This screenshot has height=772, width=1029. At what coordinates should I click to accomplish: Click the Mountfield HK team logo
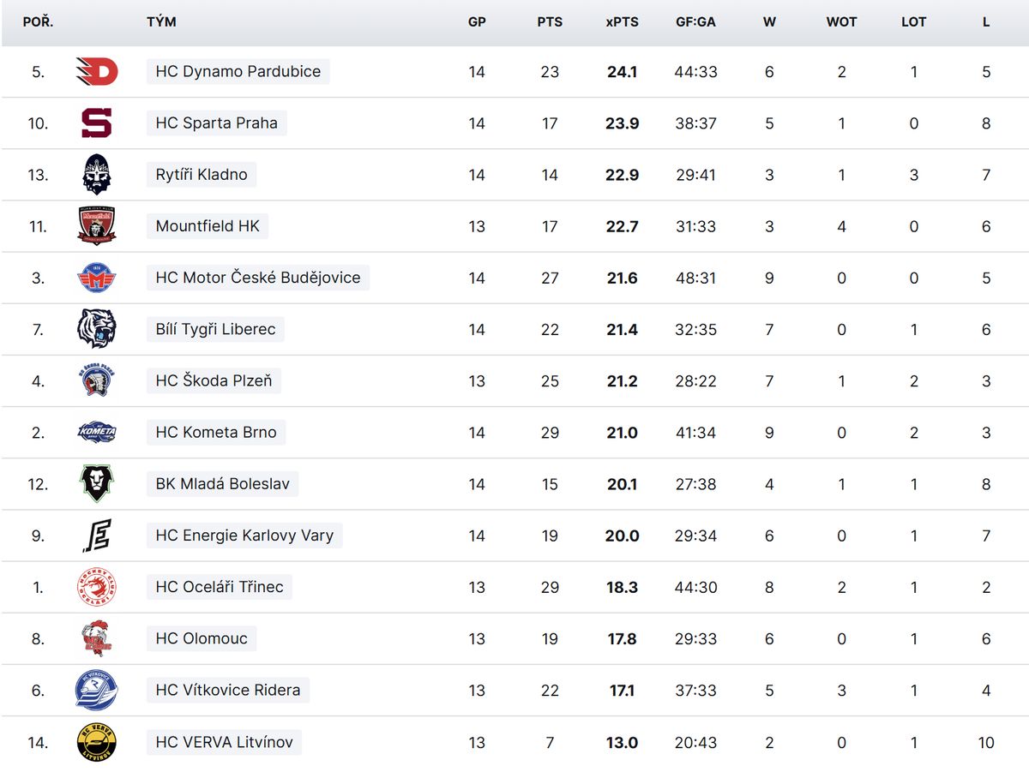(96, 226)
